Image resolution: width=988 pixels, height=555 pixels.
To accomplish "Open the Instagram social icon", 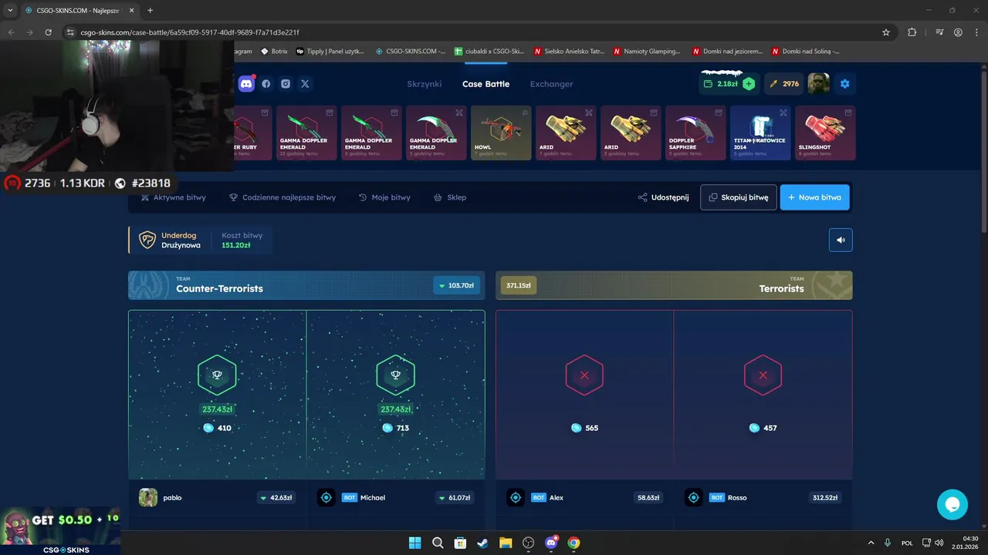I will tap(286, 83).
